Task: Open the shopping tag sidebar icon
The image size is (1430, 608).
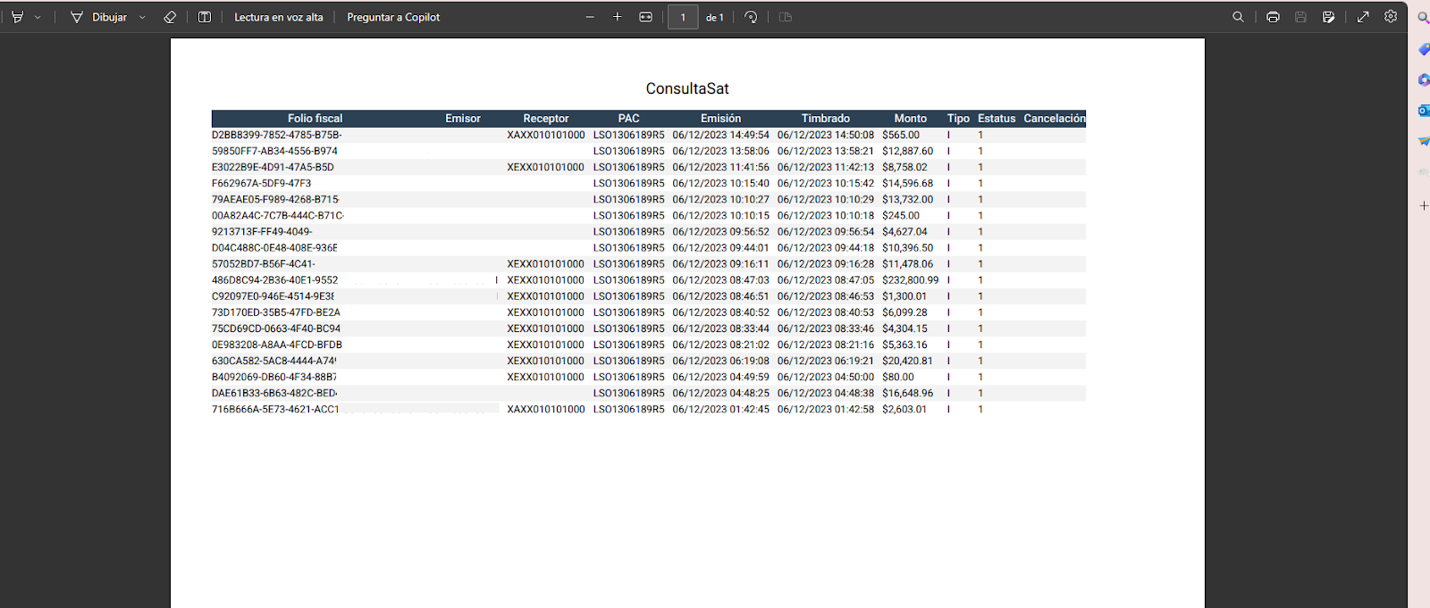Action: [1424, 49]
